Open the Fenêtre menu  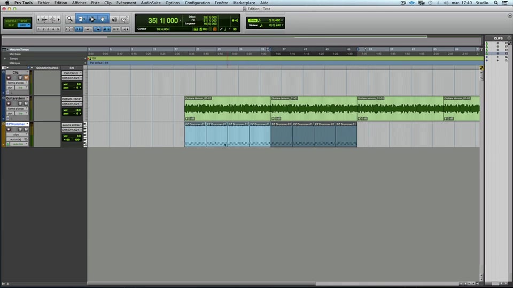pos(221,3)
